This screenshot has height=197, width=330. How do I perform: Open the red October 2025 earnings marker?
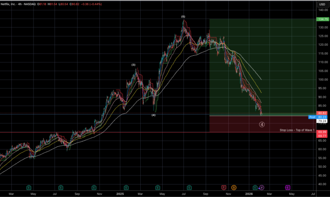224,187
